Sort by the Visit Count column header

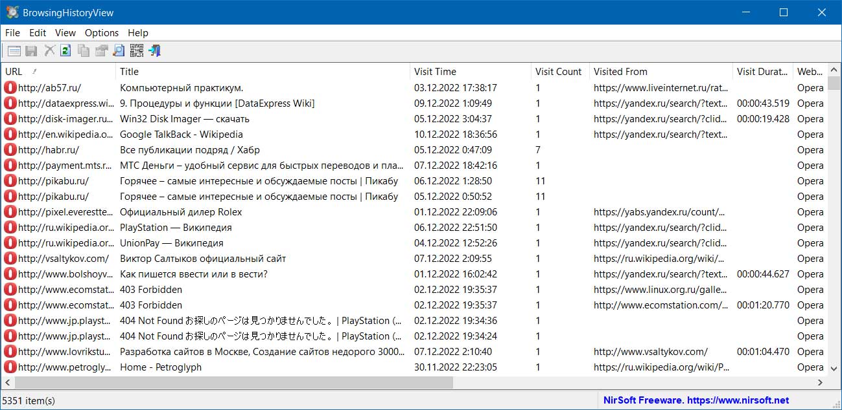tap(561, 71)
